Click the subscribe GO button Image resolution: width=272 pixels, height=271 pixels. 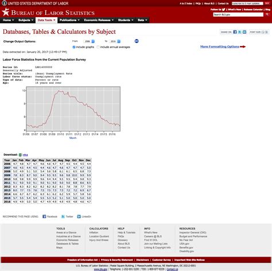(267, 3)
